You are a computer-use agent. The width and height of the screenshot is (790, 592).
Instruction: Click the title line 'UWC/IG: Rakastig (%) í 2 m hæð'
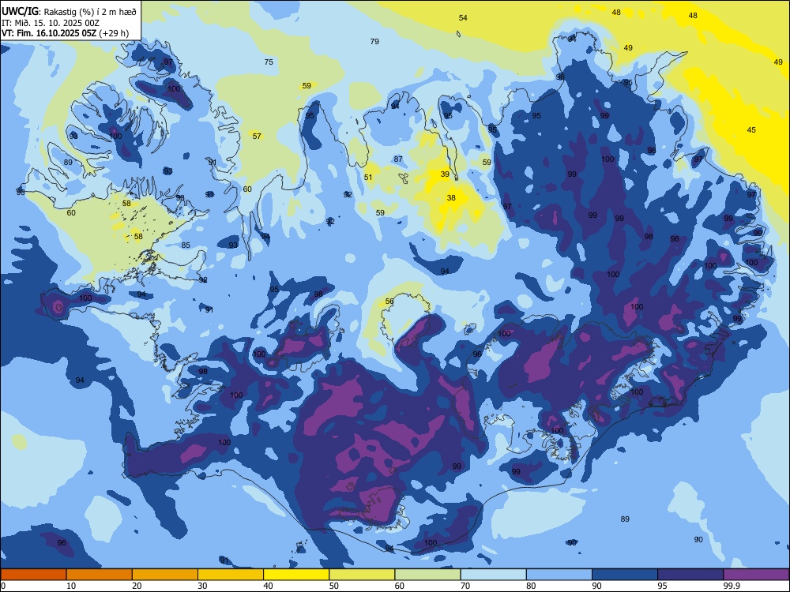click(69, 12)
